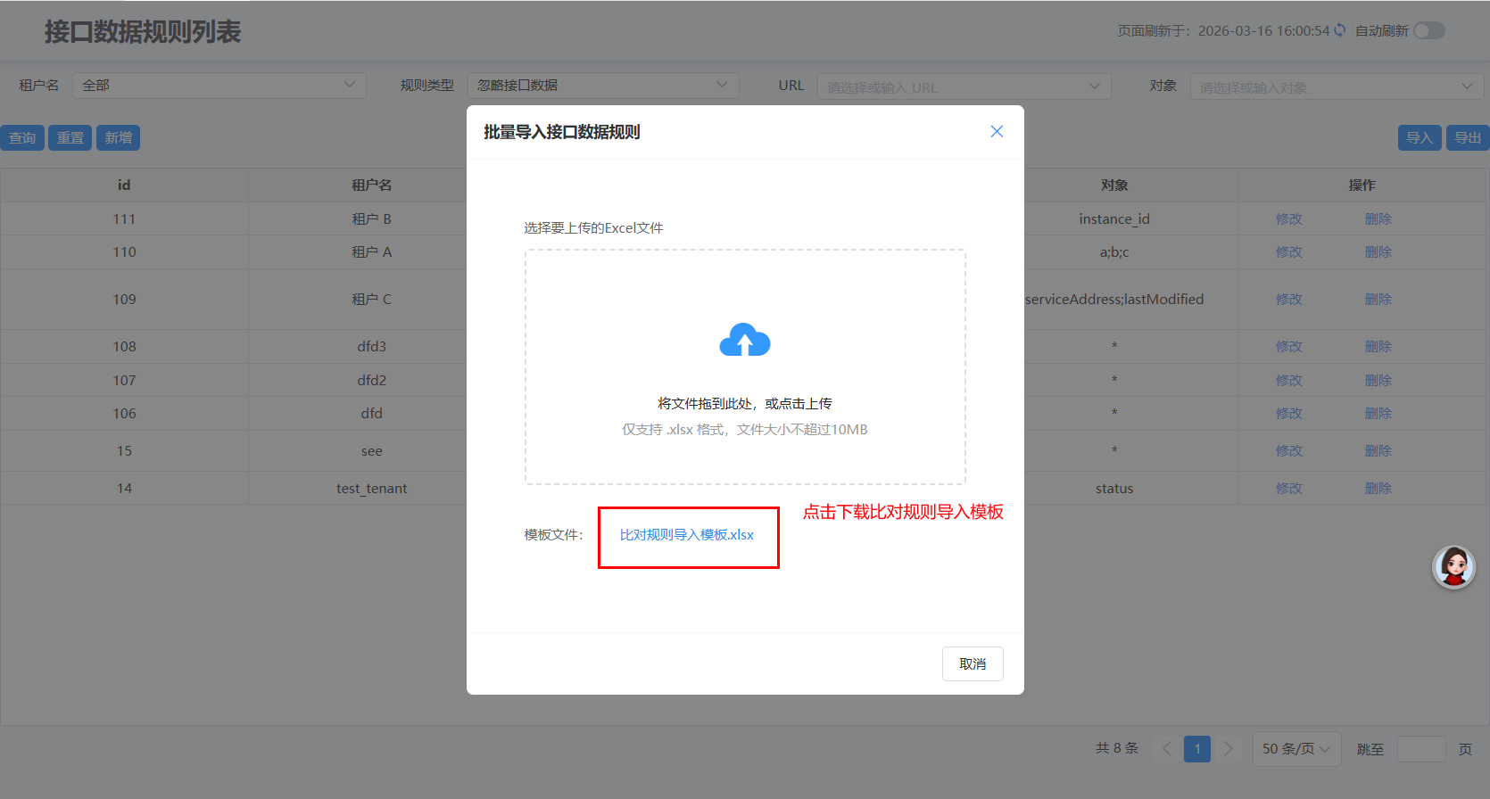Click the jump-to page input field
Screen dimensions: 1490x799
1420,749
